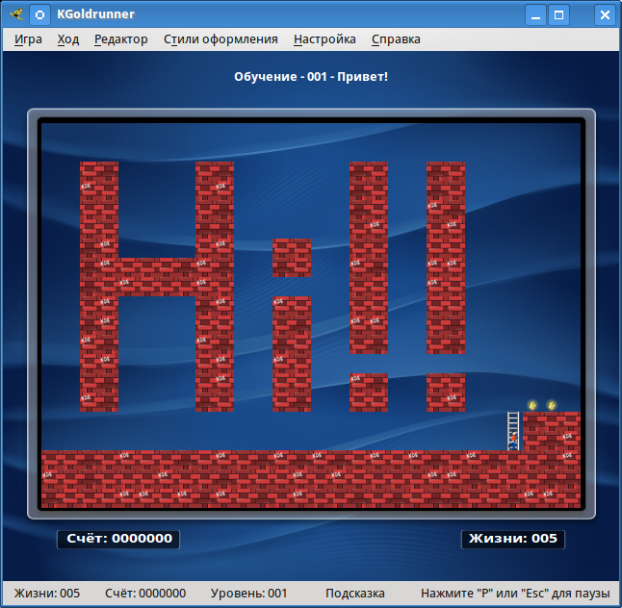The width and height of the screenshot is (622, 608).
Task: Click the ladder beside the brick ledge
Action: (x=513, y=431)
